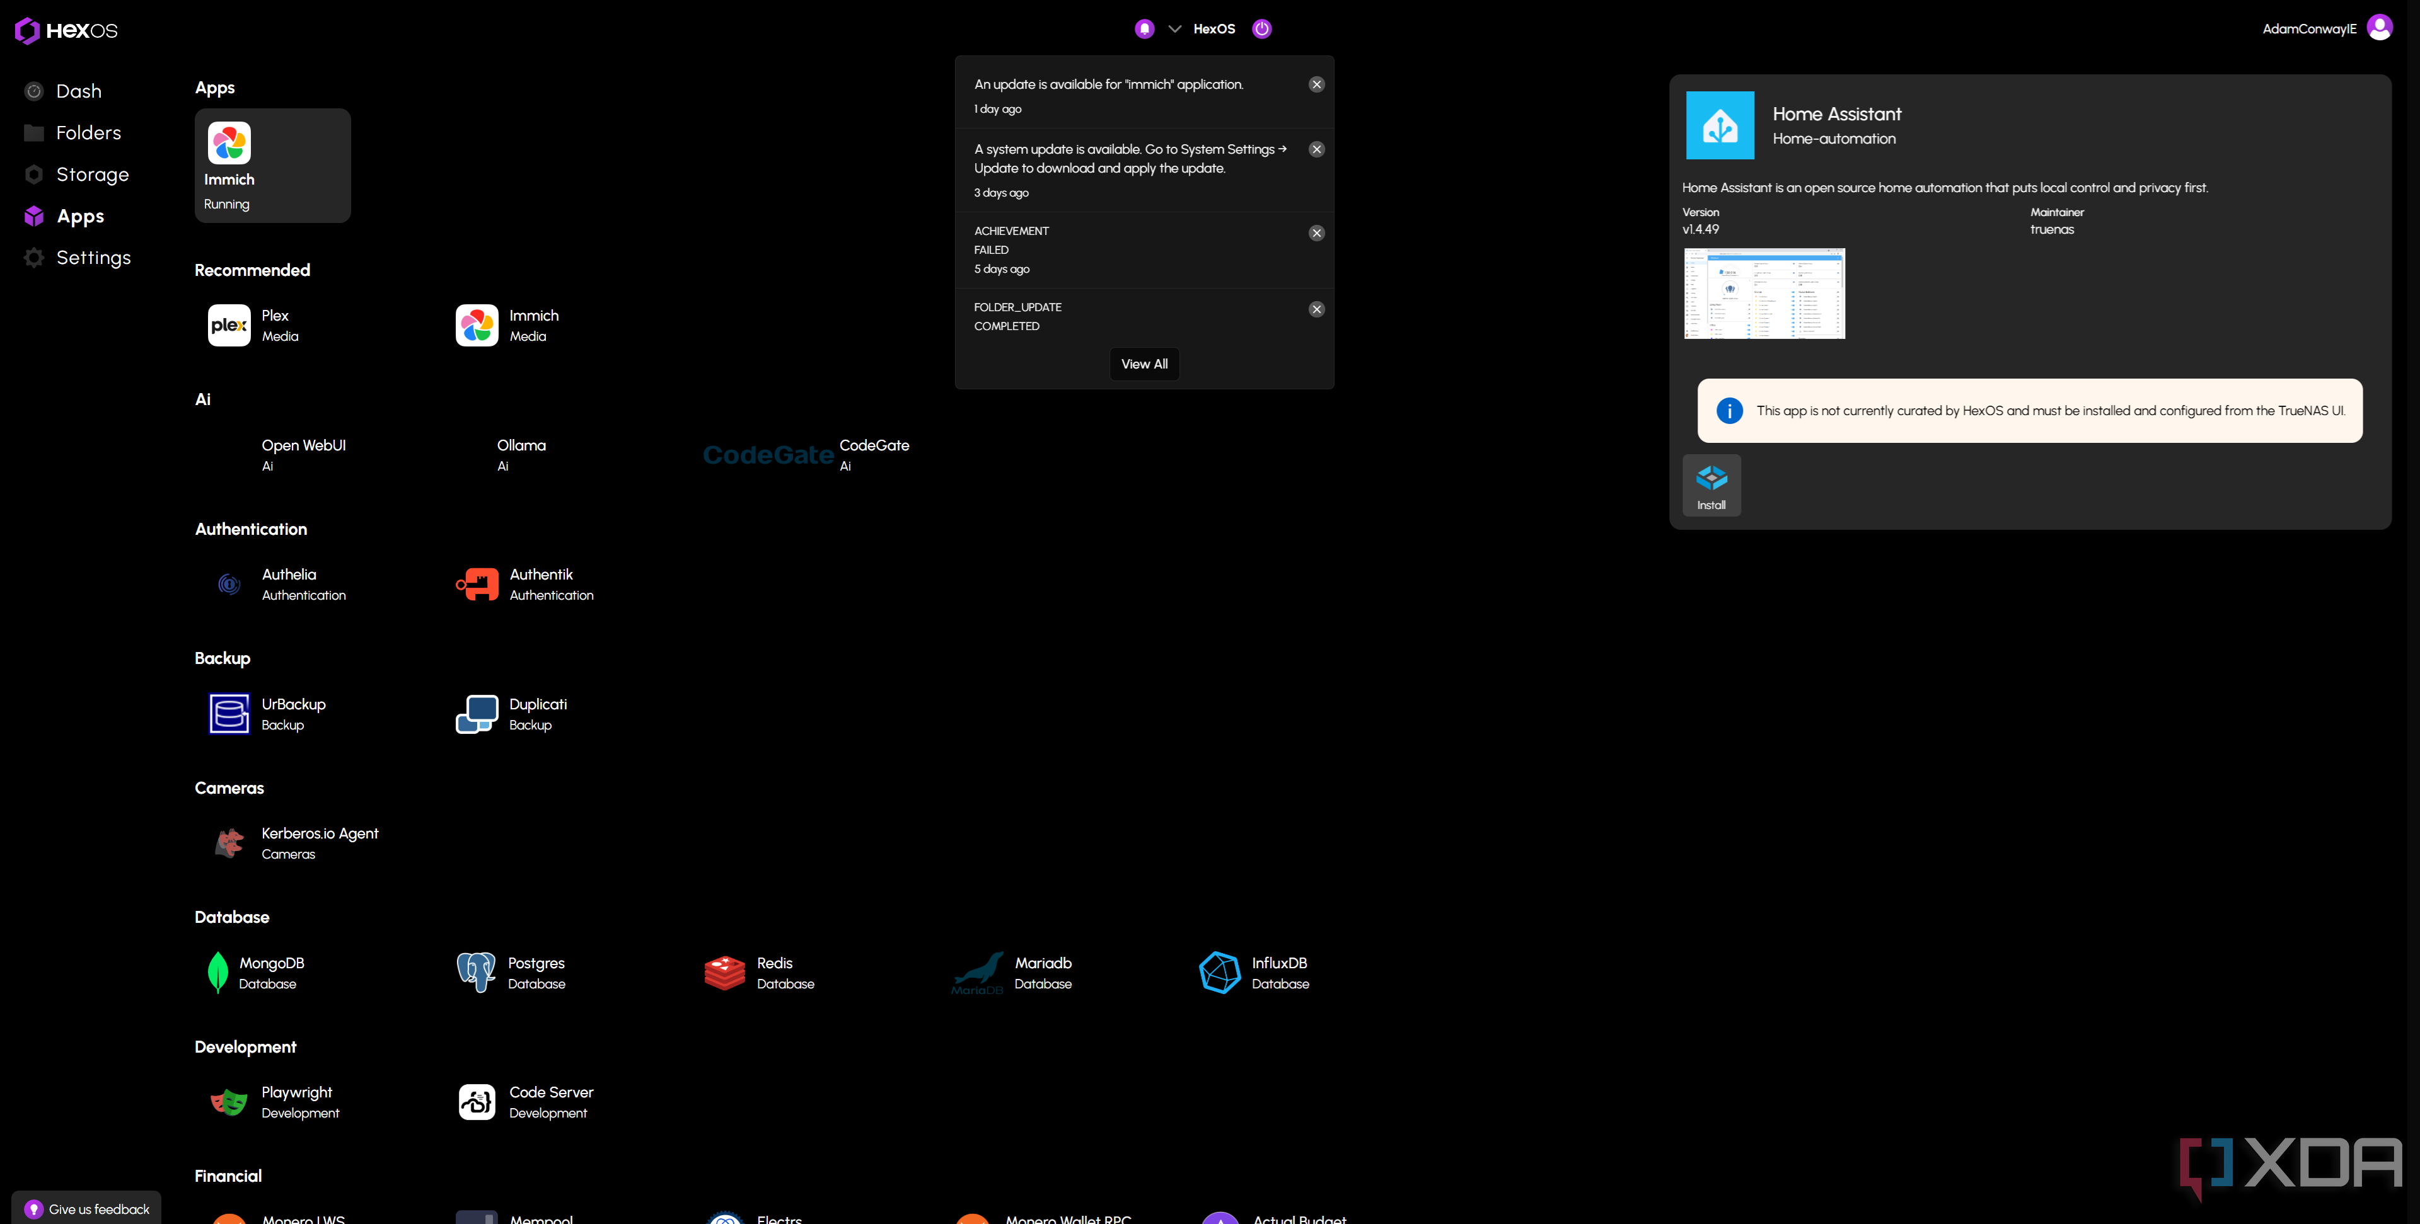Image resolution: width=2420 pixels, height=1224 pixels.
Task: Select the Duplicati app icon
Action: click(477, 713)
